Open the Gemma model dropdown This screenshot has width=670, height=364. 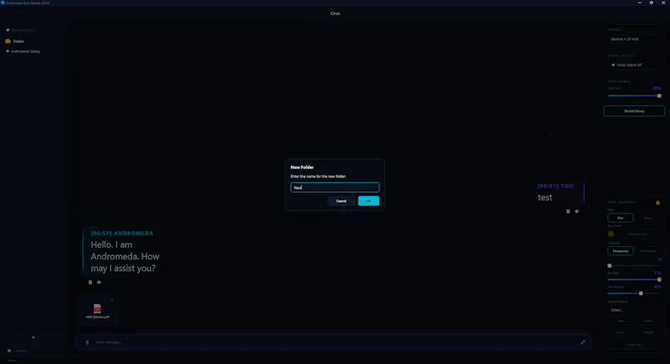pyautogui.click(x=634, y=38)
